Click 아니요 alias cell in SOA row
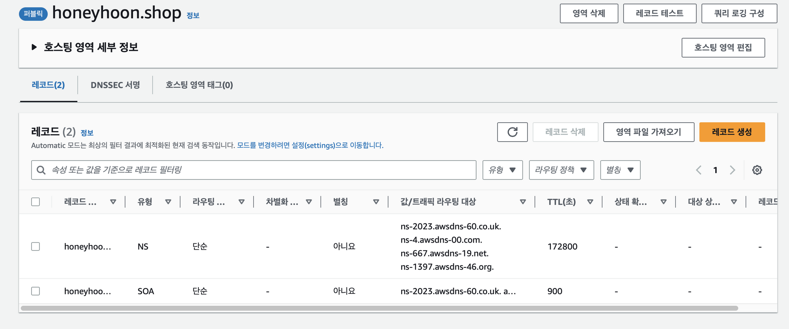Screen dimensions: 789x329 344,291
